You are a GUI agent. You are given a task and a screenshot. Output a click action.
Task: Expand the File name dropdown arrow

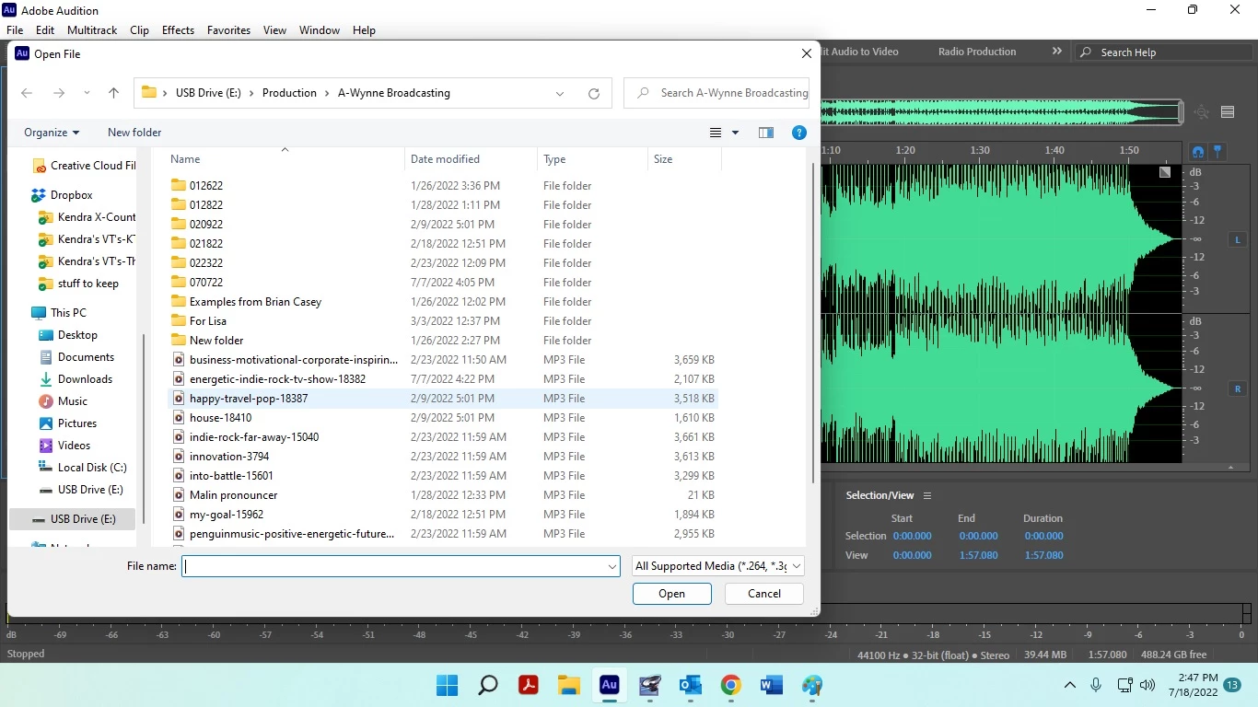[612, 567]
